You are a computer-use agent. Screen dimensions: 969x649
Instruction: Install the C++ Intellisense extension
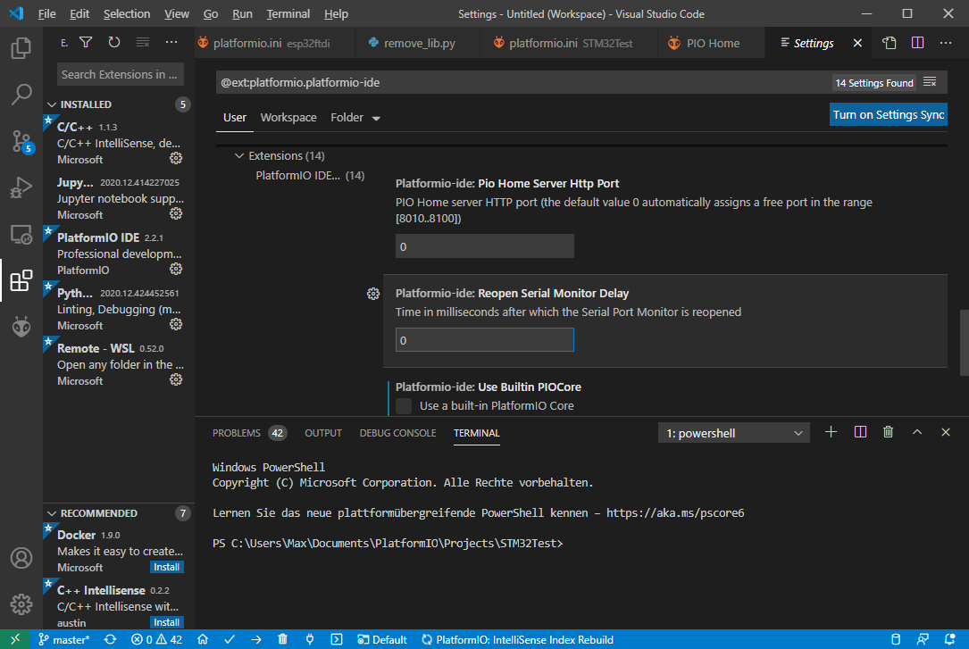(166, 622)
